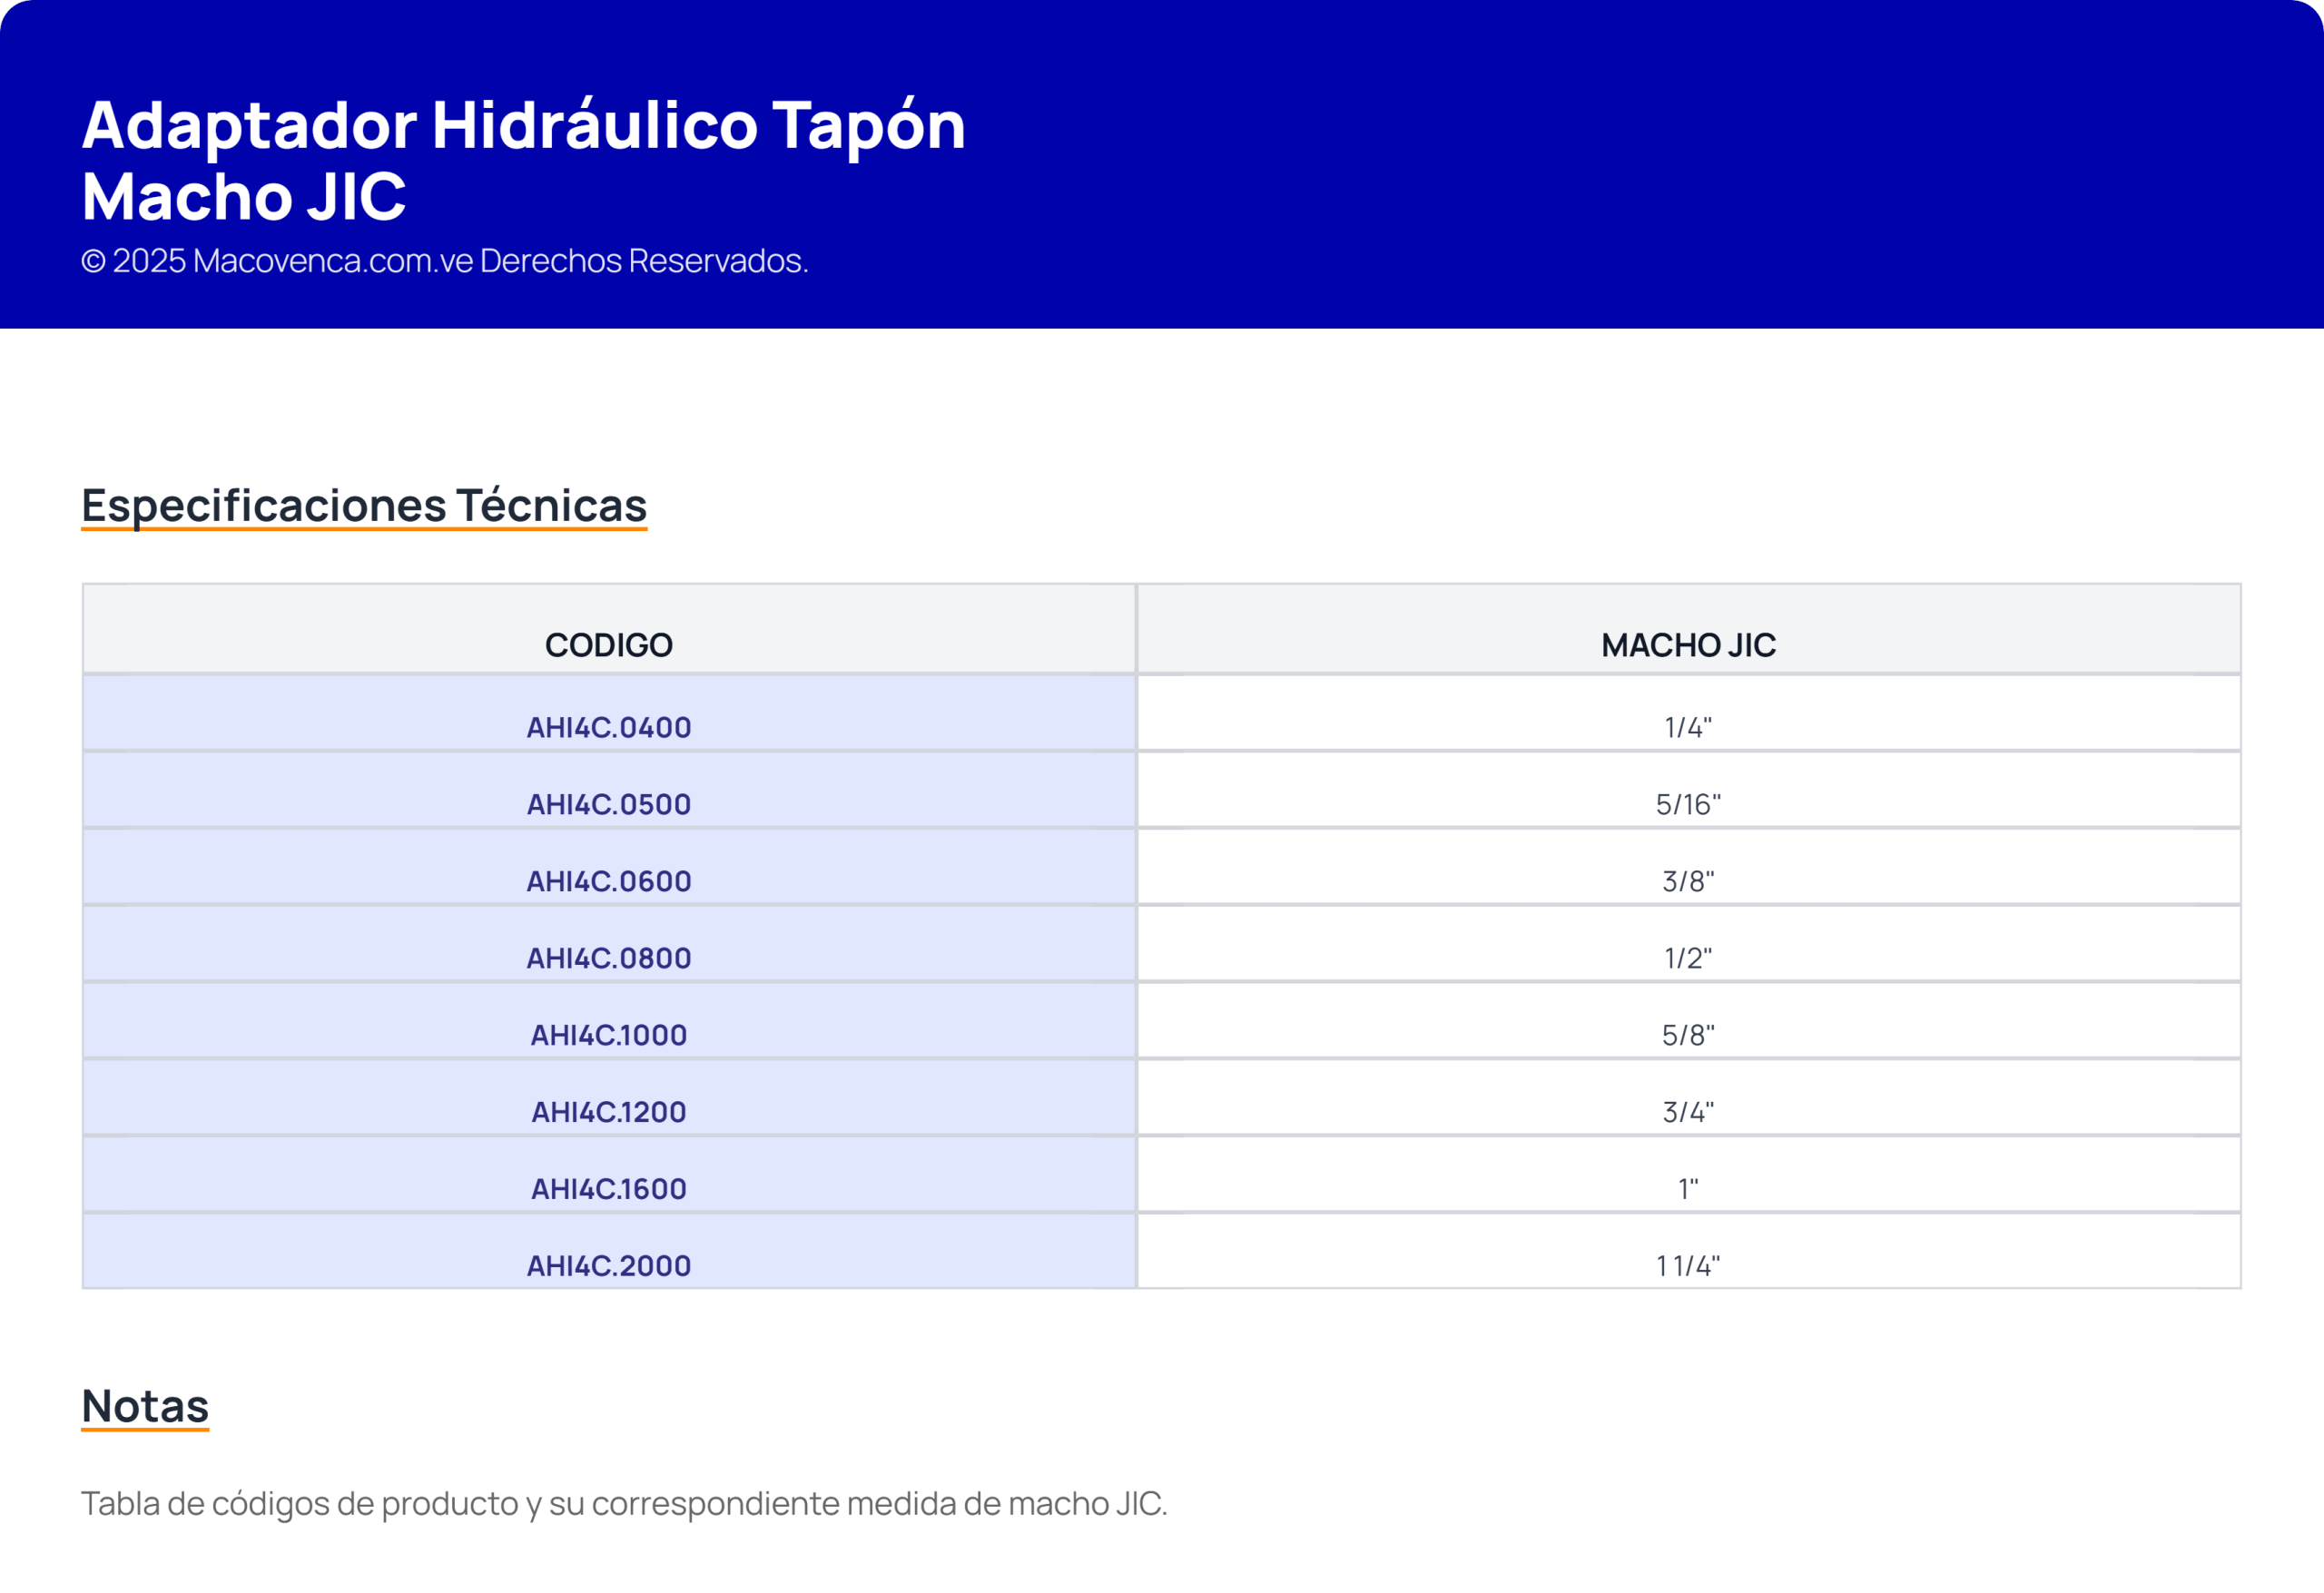Click the Notas section heading
The height and width of the screenshot is (1593, 2324).
tap(145, 1406)
